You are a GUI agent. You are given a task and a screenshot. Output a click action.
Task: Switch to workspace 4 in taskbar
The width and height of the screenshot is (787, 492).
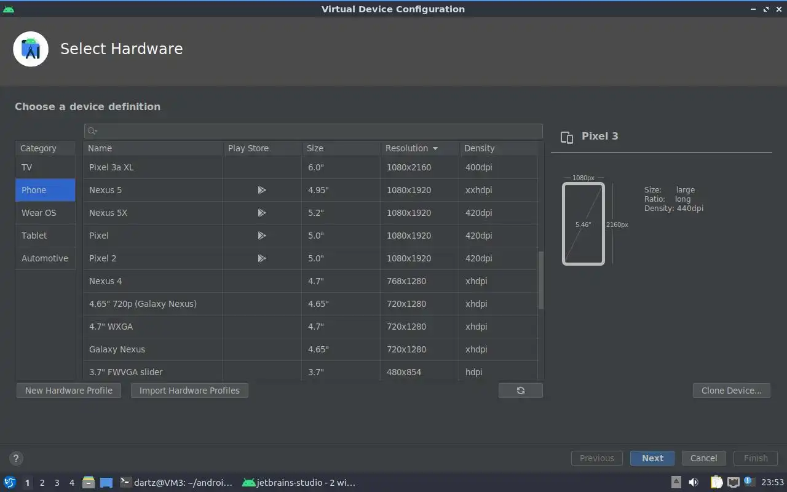[71, 483]
